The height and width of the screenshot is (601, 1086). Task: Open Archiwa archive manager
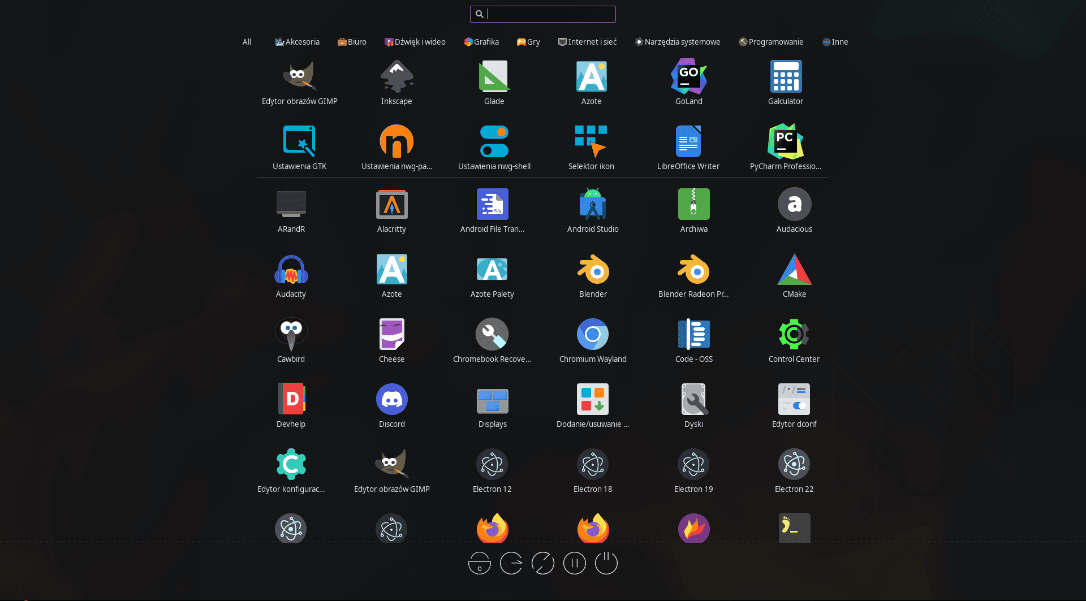click(x=693, y=210)
